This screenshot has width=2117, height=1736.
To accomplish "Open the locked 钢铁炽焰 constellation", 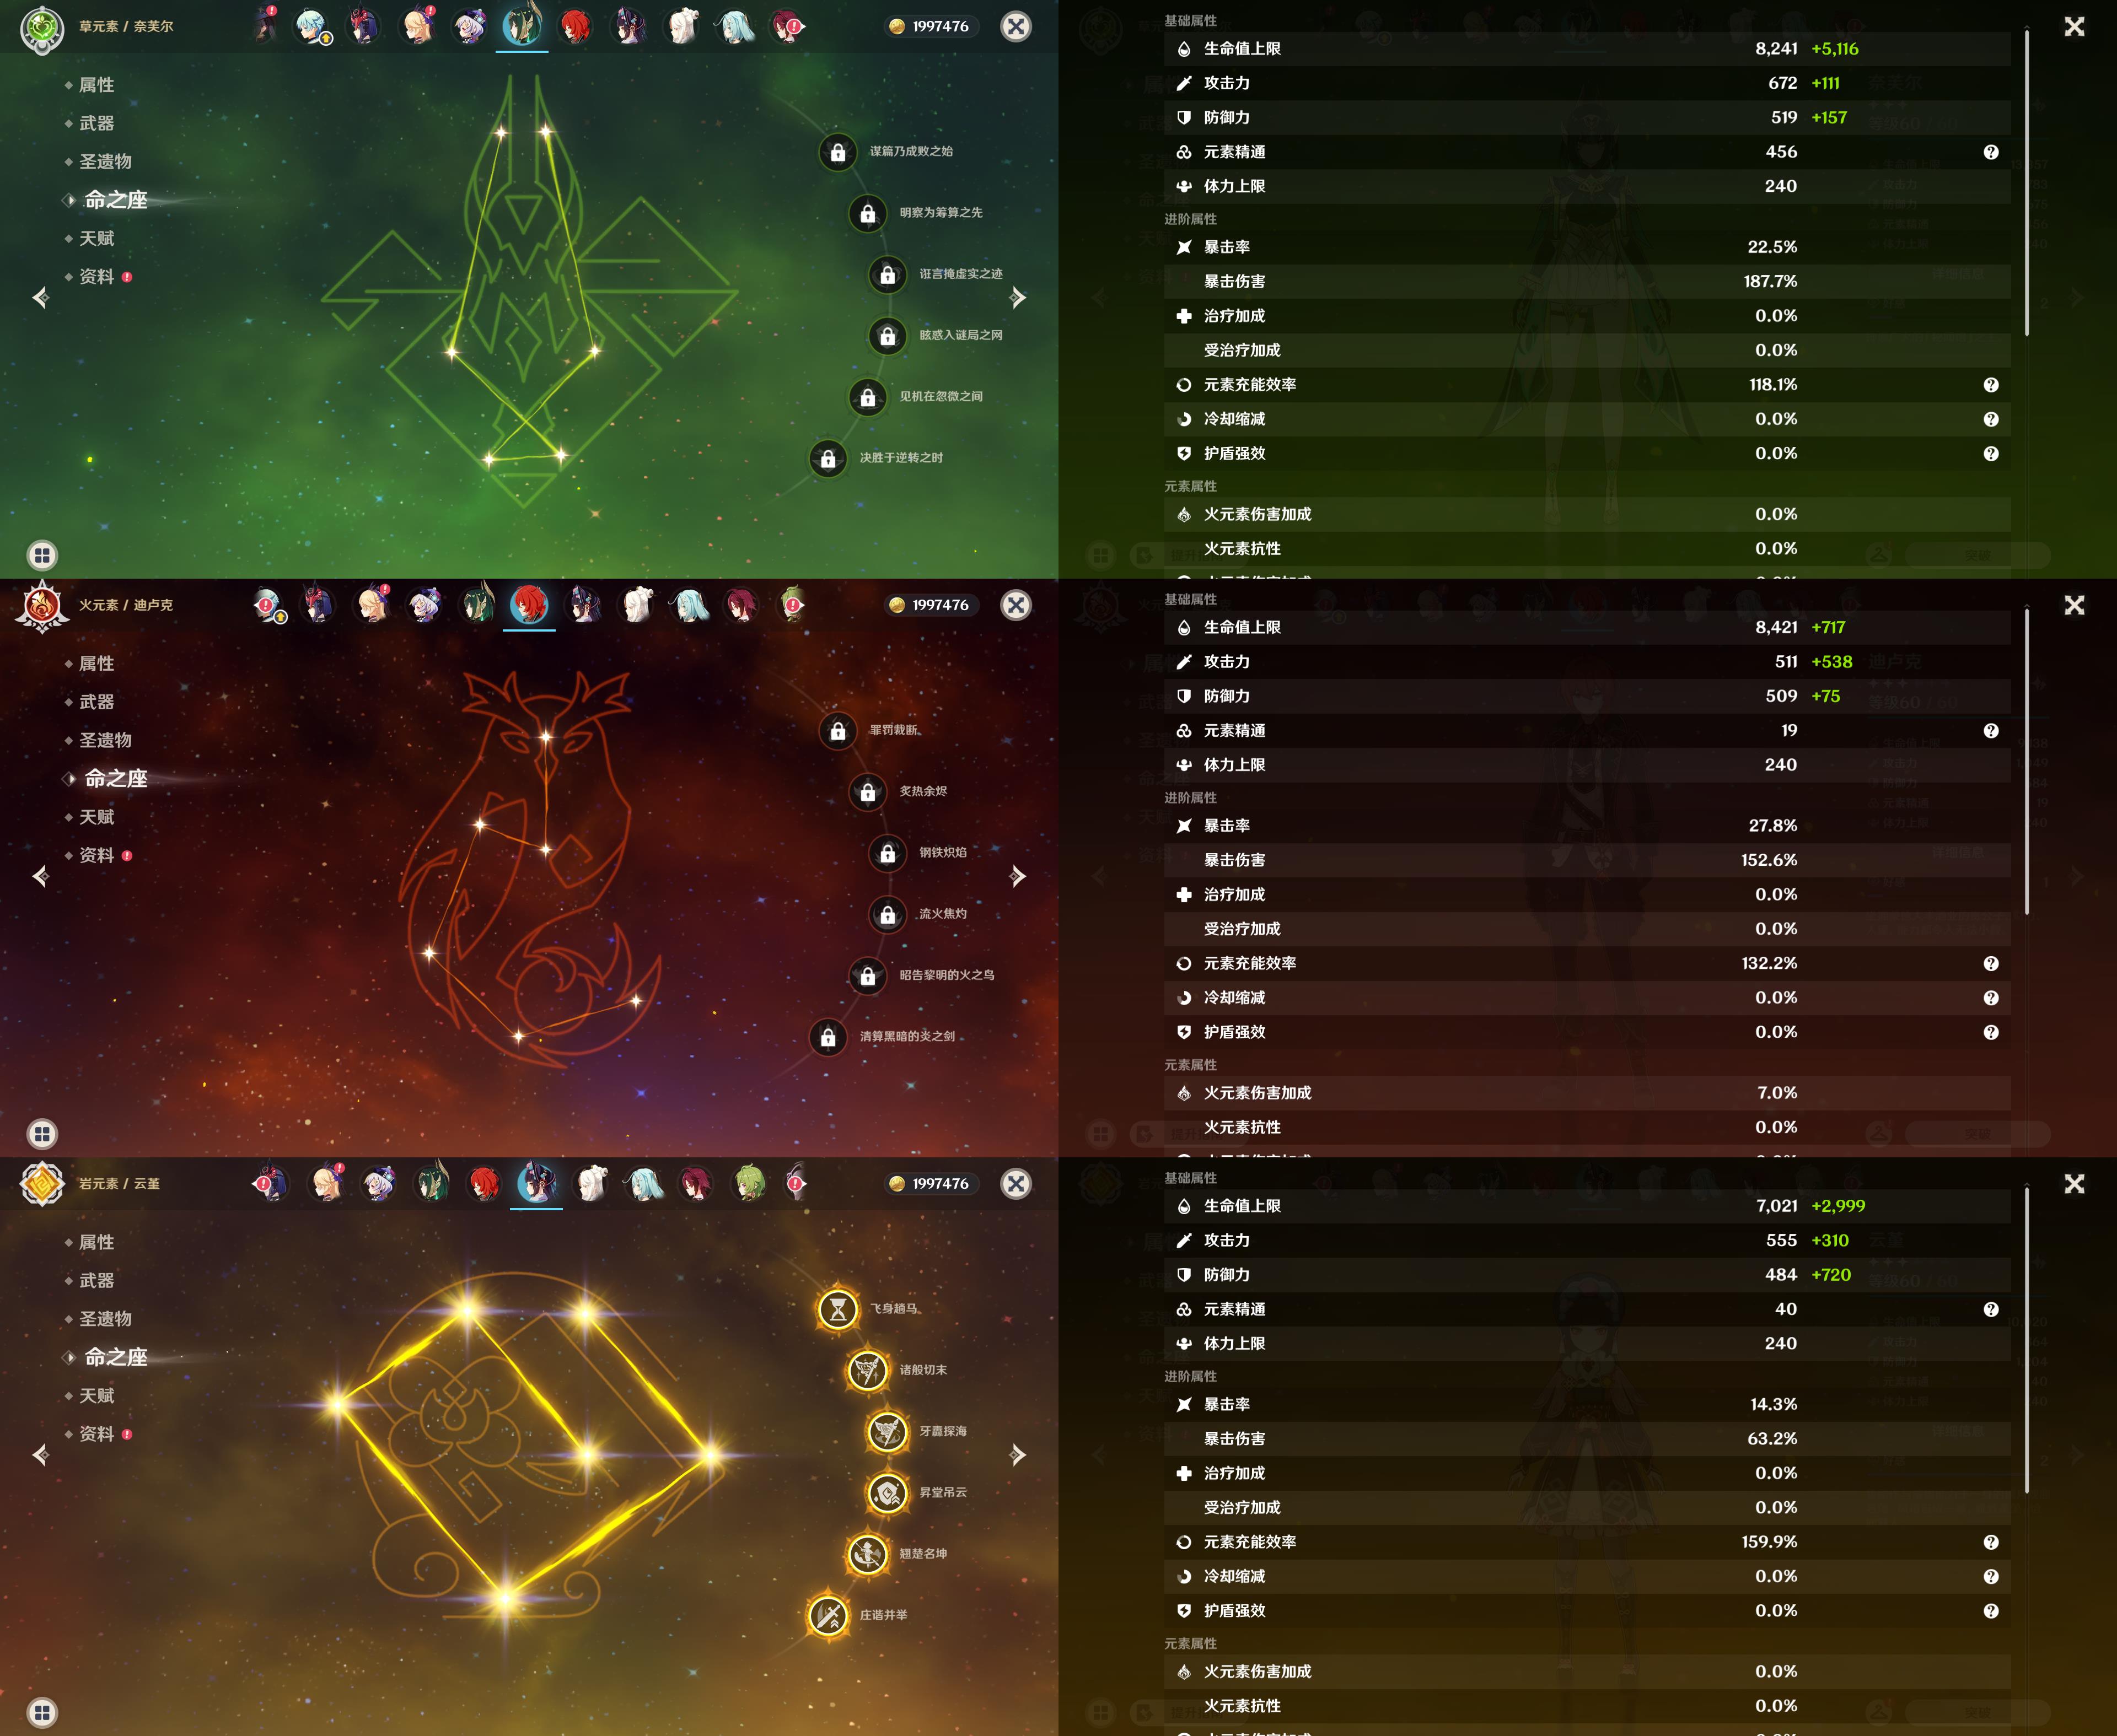I will click(888, 853).
